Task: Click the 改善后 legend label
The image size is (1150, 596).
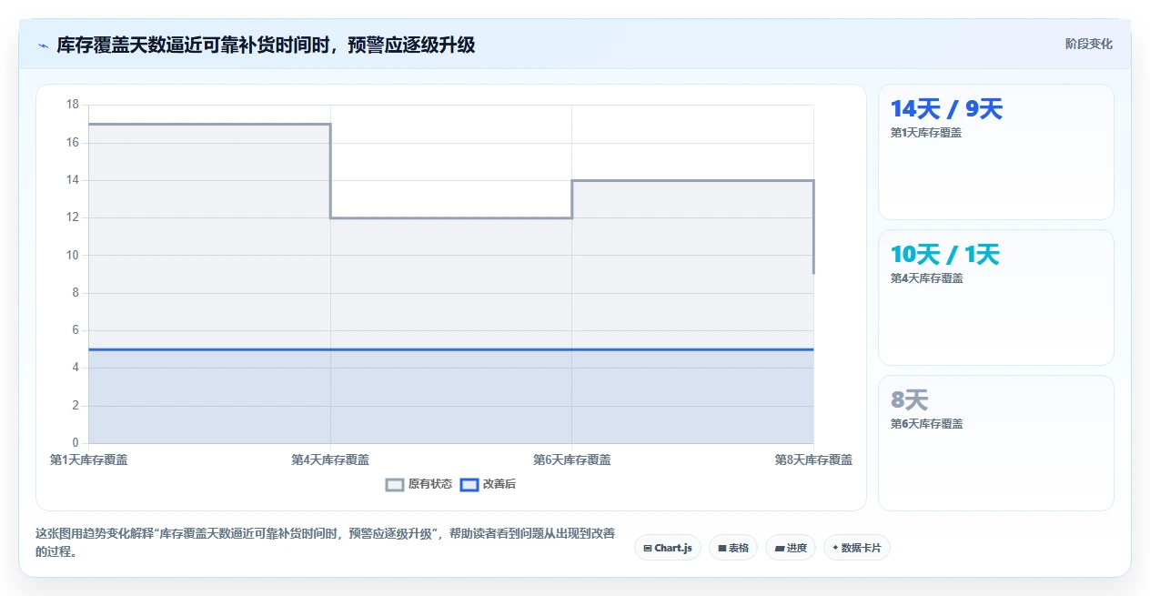Action: (499, 484)
